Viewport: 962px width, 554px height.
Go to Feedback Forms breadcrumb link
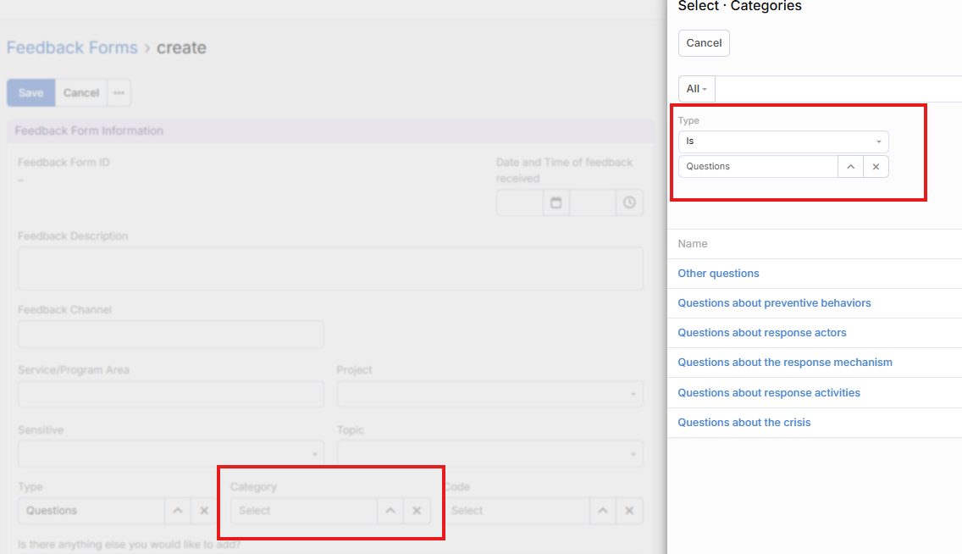[72, 47]
